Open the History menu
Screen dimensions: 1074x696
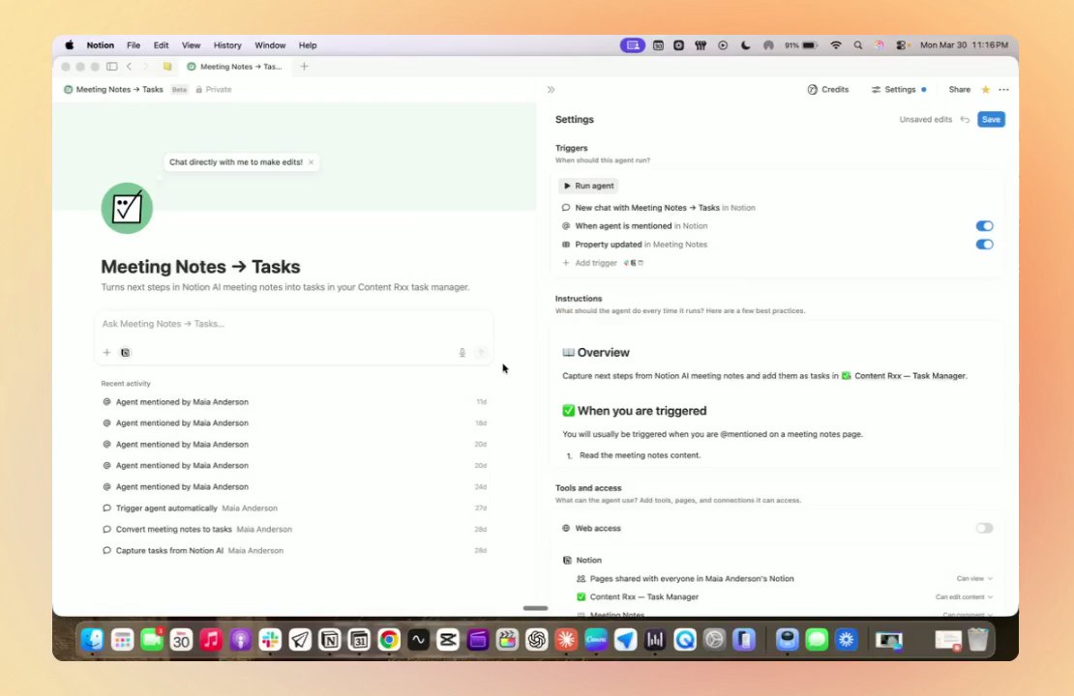click(227, 45)
